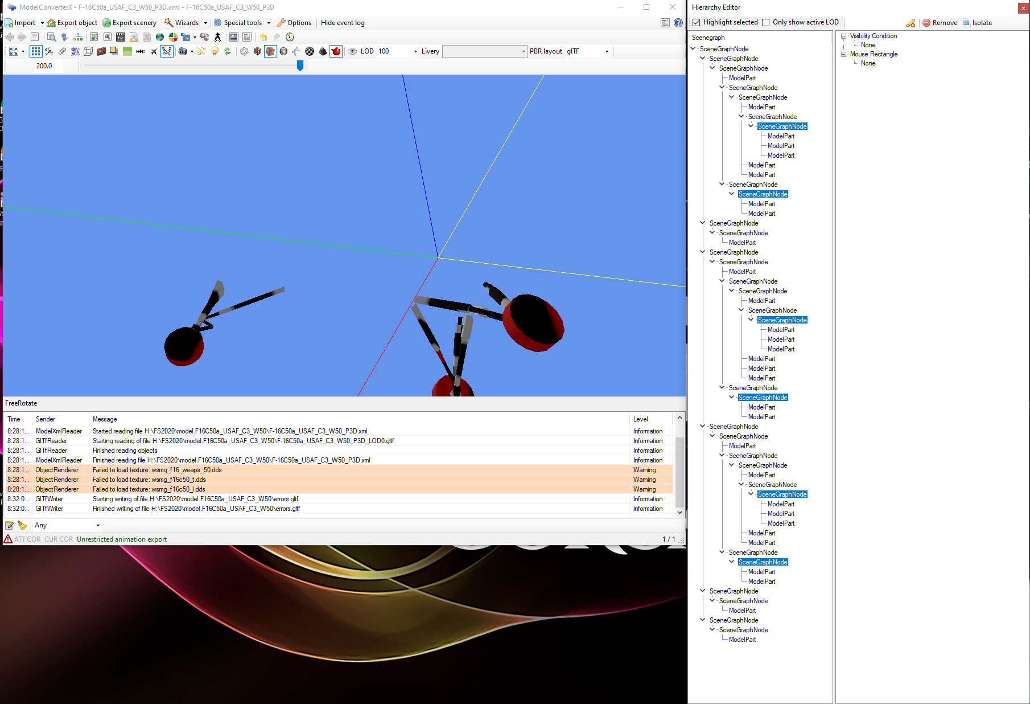The image size is (1030, 704).
Task: Toggle the grid display button
Action: [x=36, y=51]
